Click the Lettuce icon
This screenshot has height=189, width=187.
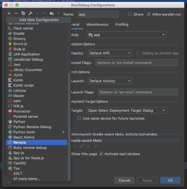tap(10, 90)
